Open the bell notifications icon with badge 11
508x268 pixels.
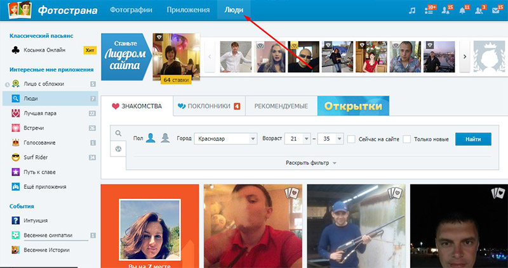click(x=462, y=10)
